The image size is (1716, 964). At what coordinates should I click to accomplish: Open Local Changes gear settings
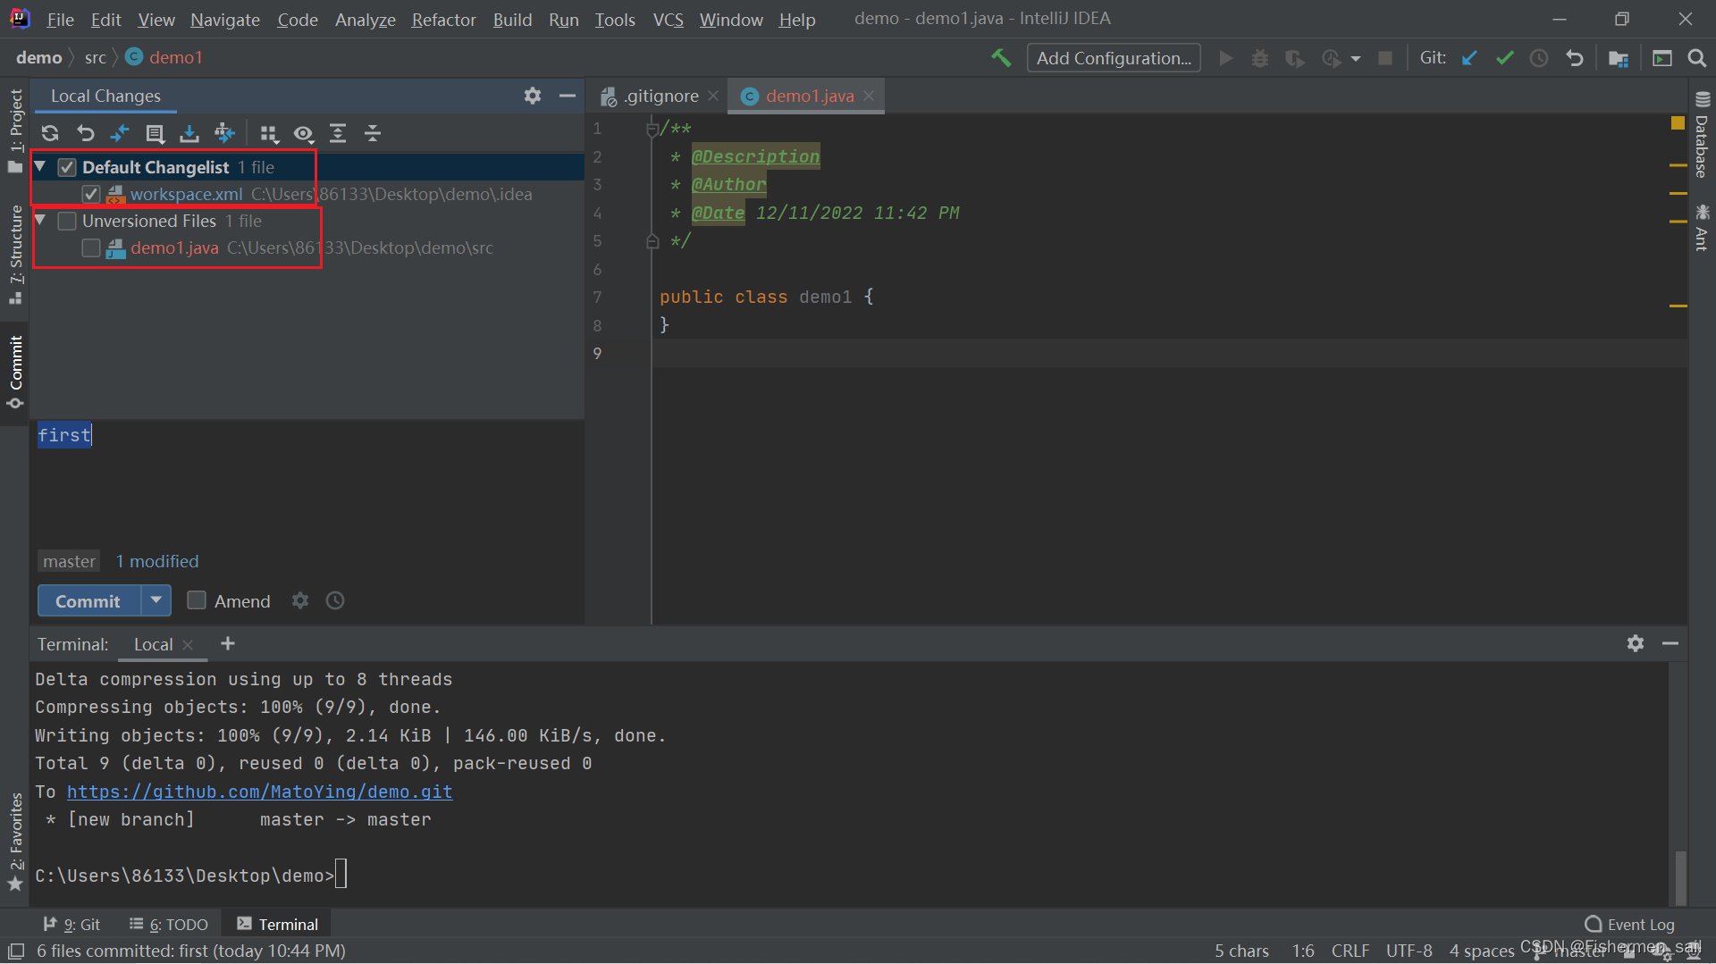pyautogui.click(x=533, y=96)
